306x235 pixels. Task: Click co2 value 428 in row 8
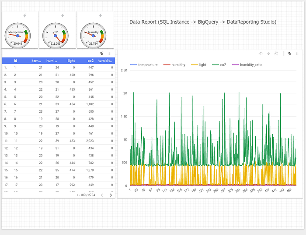coord(91,119)
